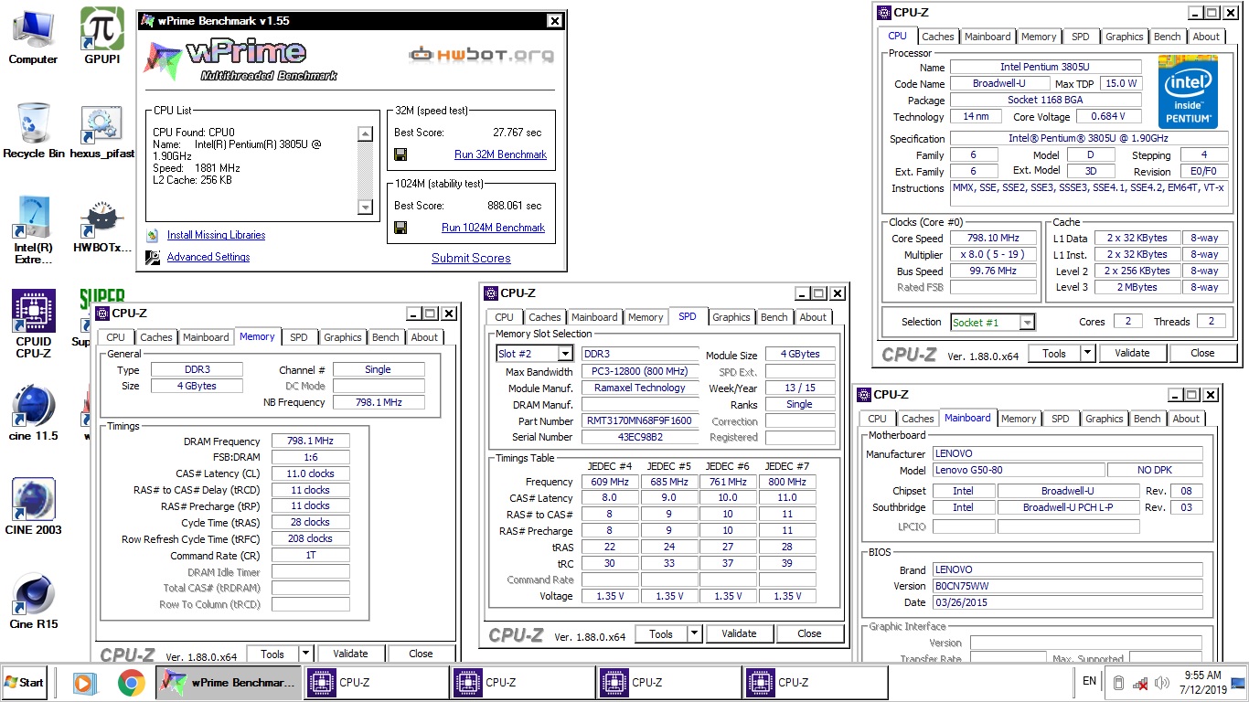Open CPU tab in Memory window
This screenshot has height=702, width=1249.
tap(116, 337)
